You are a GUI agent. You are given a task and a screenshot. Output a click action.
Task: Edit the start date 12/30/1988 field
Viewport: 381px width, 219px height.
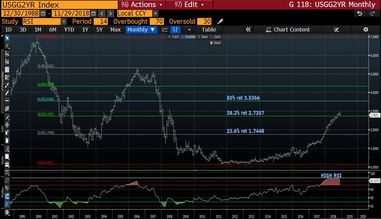tap(21, 13)
